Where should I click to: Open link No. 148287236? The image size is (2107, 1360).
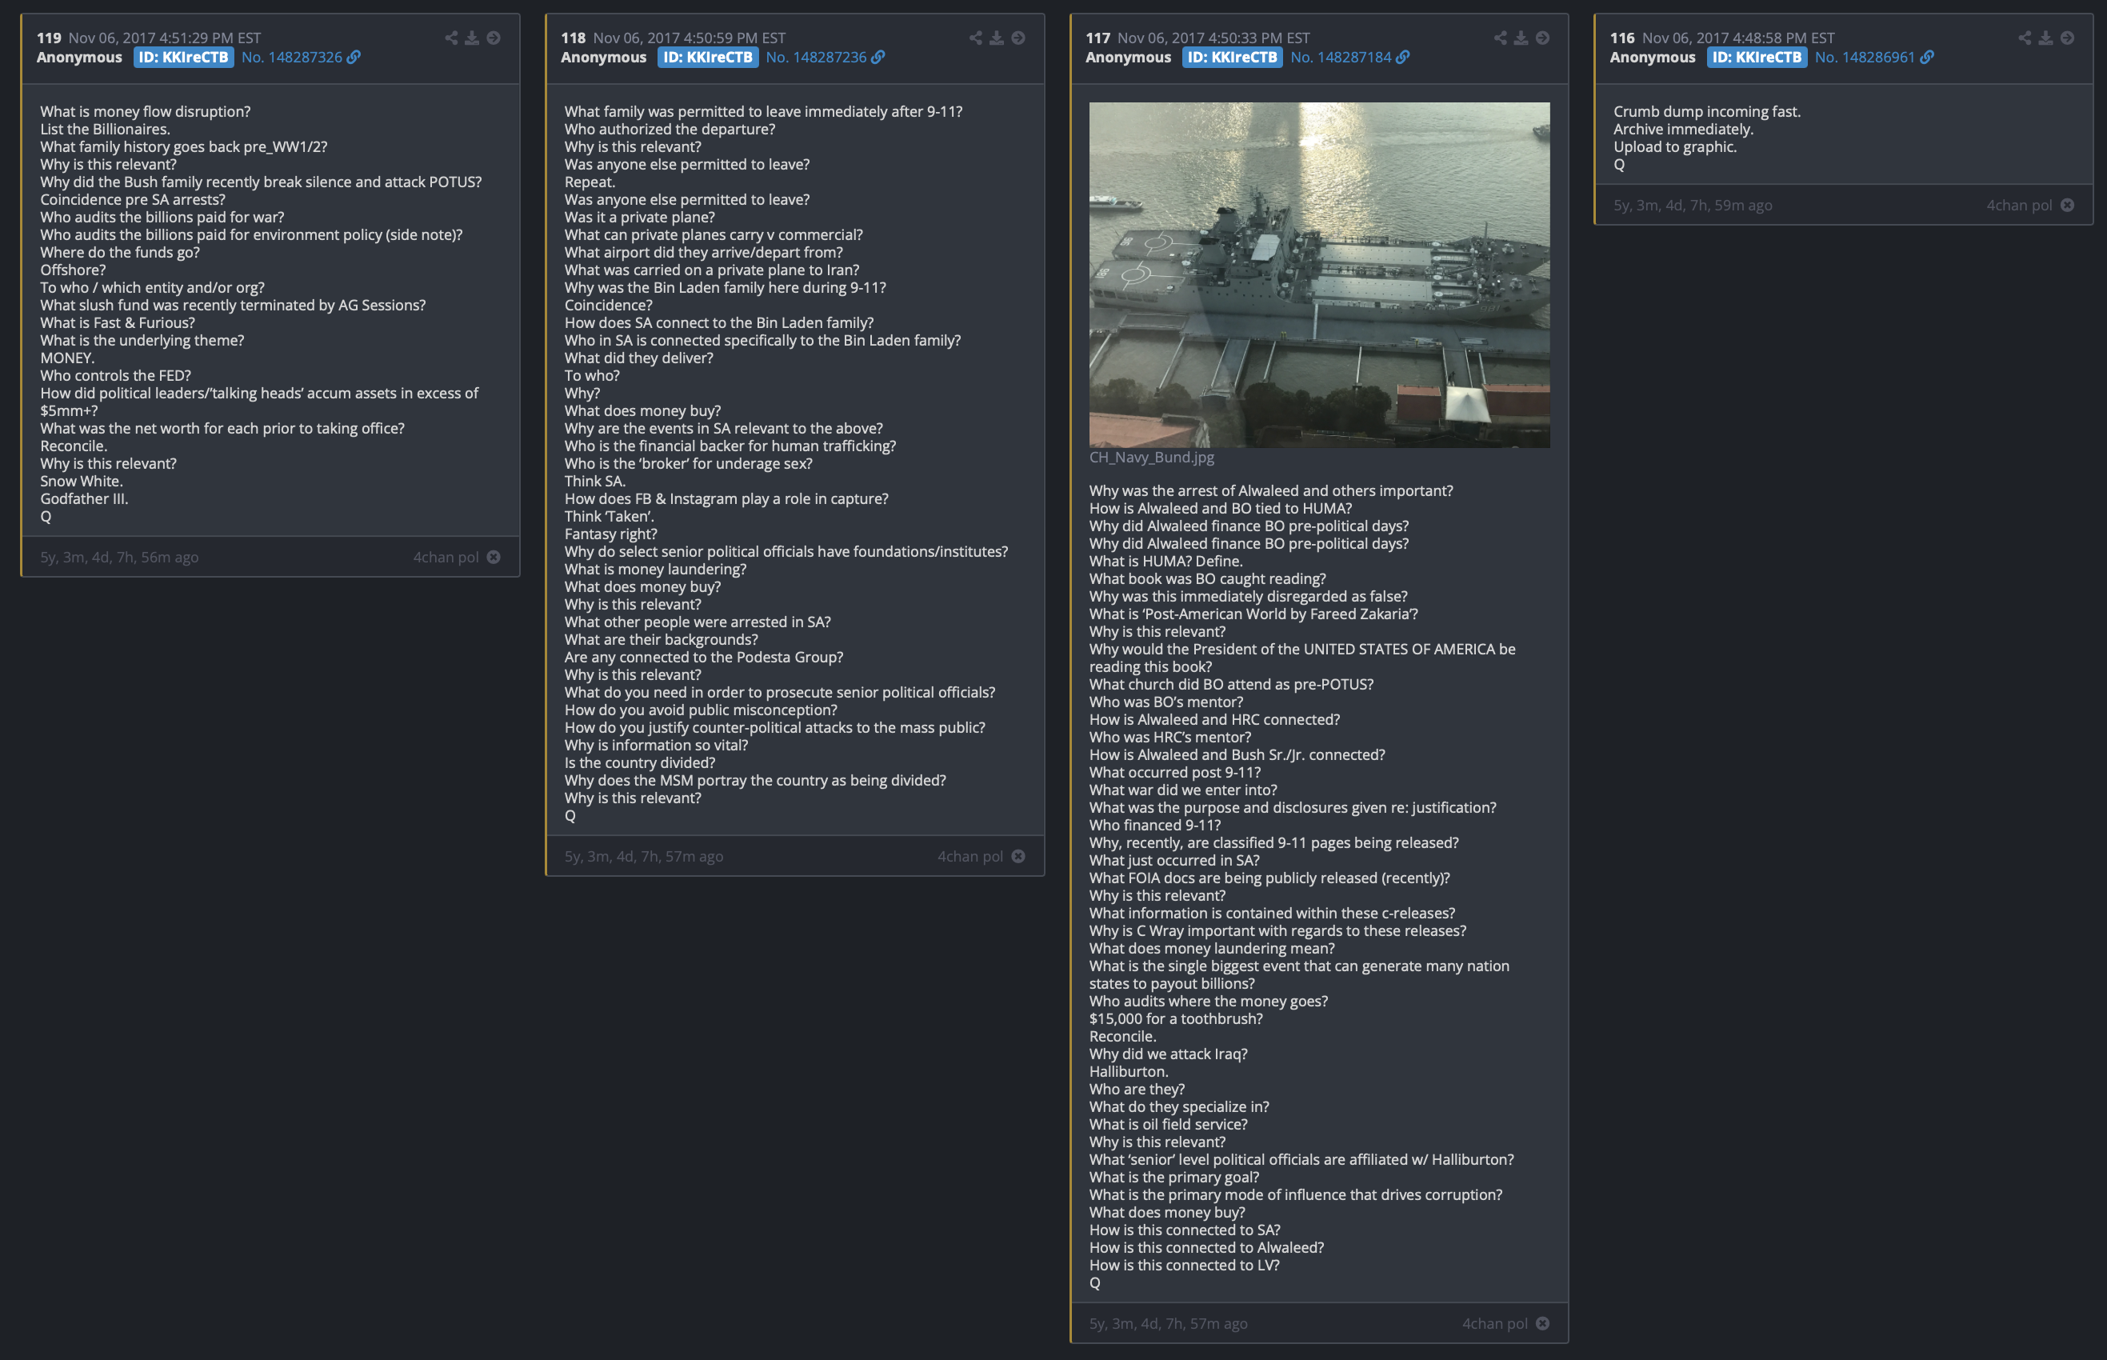[826, 58]
